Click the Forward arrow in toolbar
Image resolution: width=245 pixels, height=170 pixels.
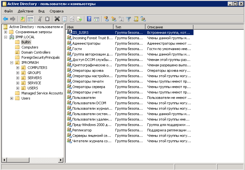[x=13, y=19]
